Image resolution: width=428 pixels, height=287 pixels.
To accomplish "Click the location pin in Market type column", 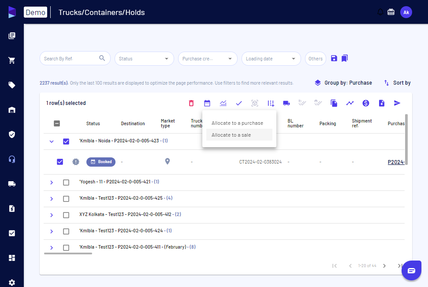I will (167, 161).
